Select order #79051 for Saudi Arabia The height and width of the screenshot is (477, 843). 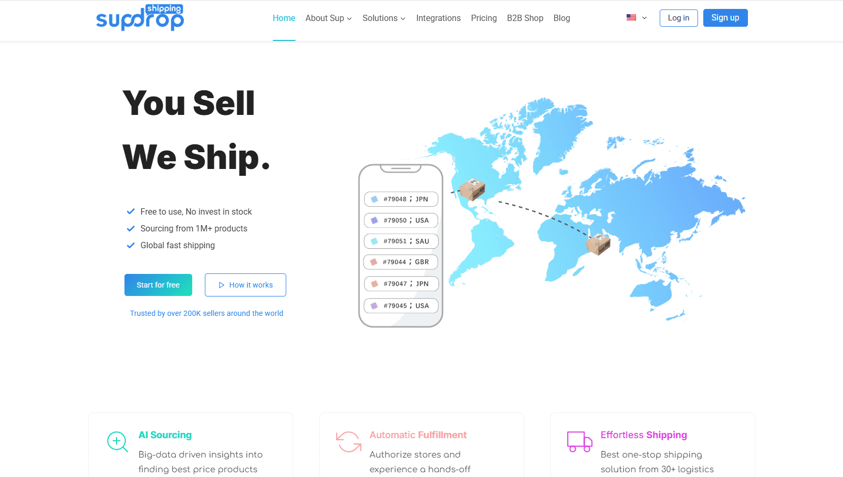click(401, 241)
